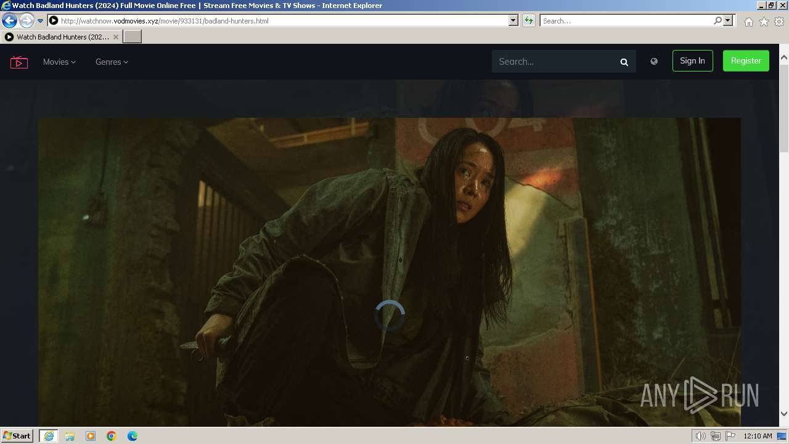Screen dimensions: 789x444
Task: Click the Home icon in Internet Explorer
Action: tap(748, 22)
